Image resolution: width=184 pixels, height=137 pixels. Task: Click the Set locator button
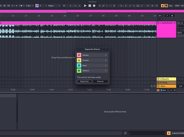coord(160,16)
